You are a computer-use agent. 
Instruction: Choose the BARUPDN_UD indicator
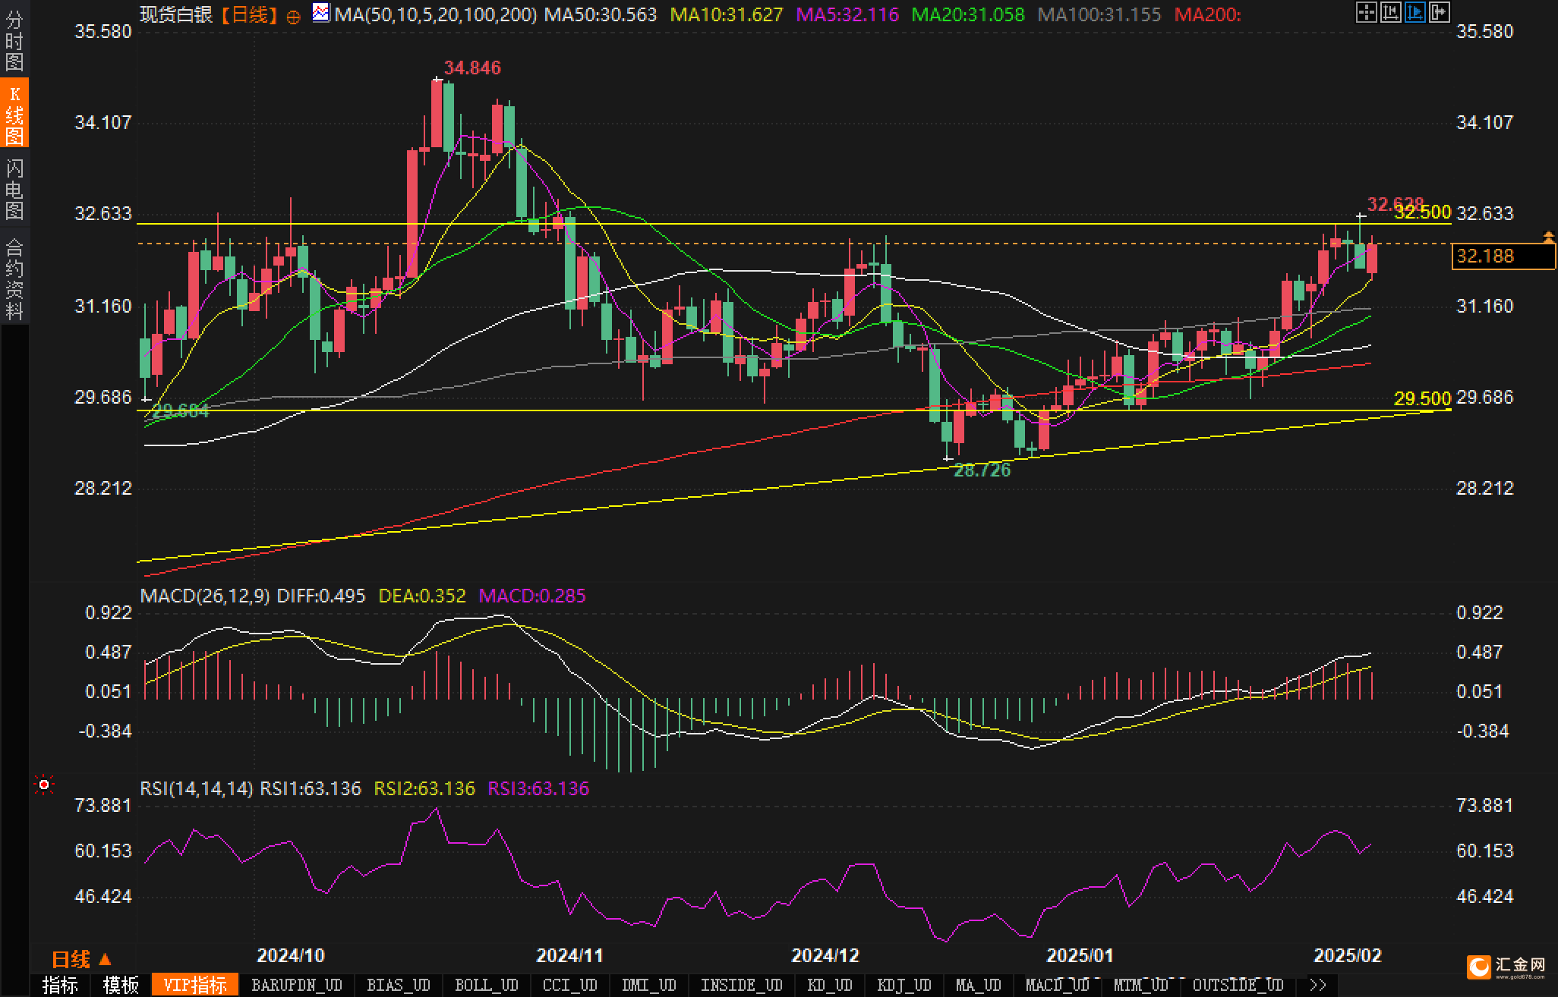pyautogui.click(x=297, y=985)
